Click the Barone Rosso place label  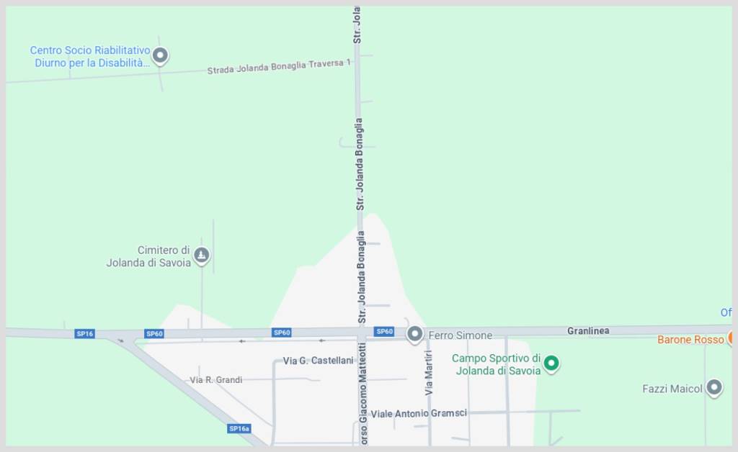[690, 339]
